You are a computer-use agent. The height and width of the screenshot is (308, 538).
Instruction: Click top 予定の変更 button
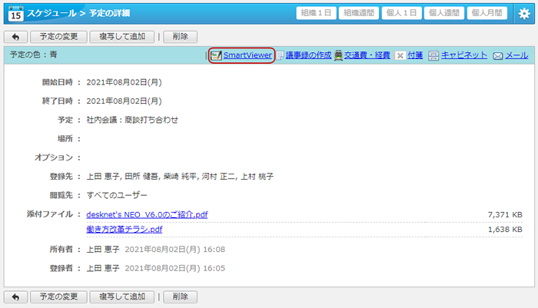click(58, 37)
